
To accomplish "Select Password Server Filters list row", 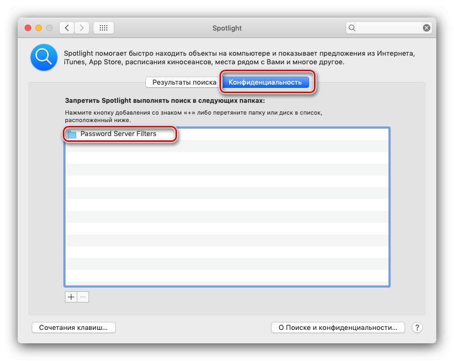I will (226, 134).
